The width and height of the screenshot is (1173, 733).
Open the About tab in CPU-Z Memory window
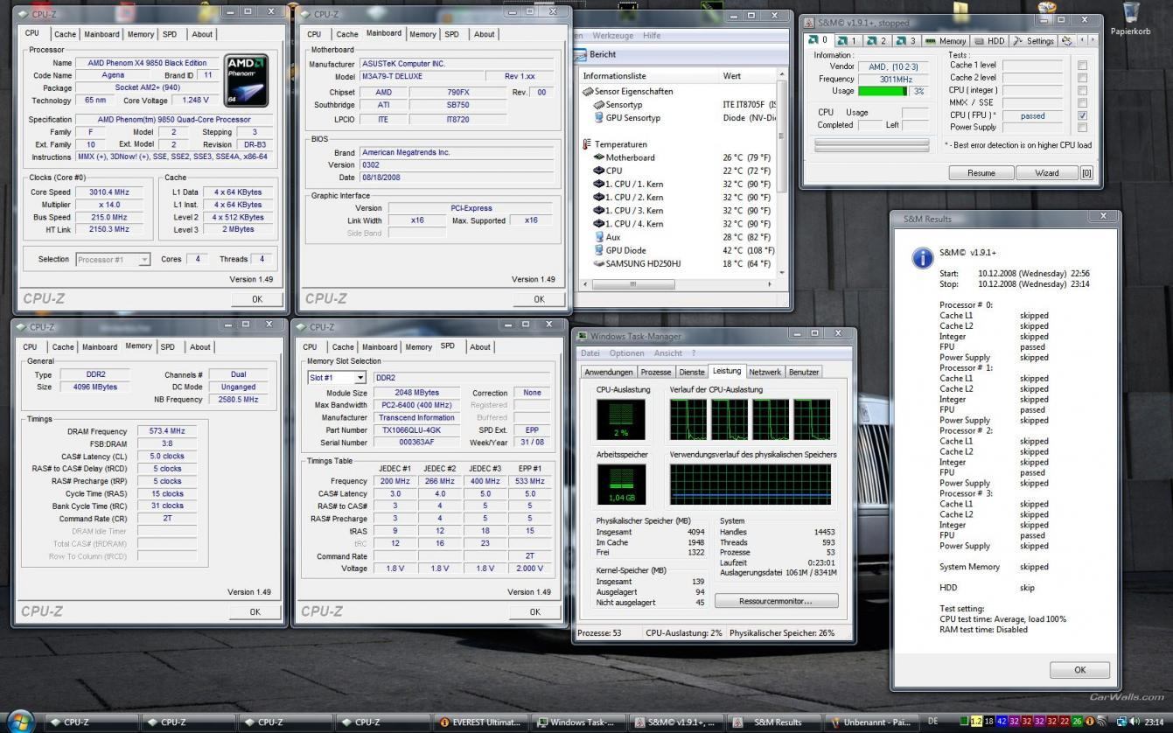point(200,346)
